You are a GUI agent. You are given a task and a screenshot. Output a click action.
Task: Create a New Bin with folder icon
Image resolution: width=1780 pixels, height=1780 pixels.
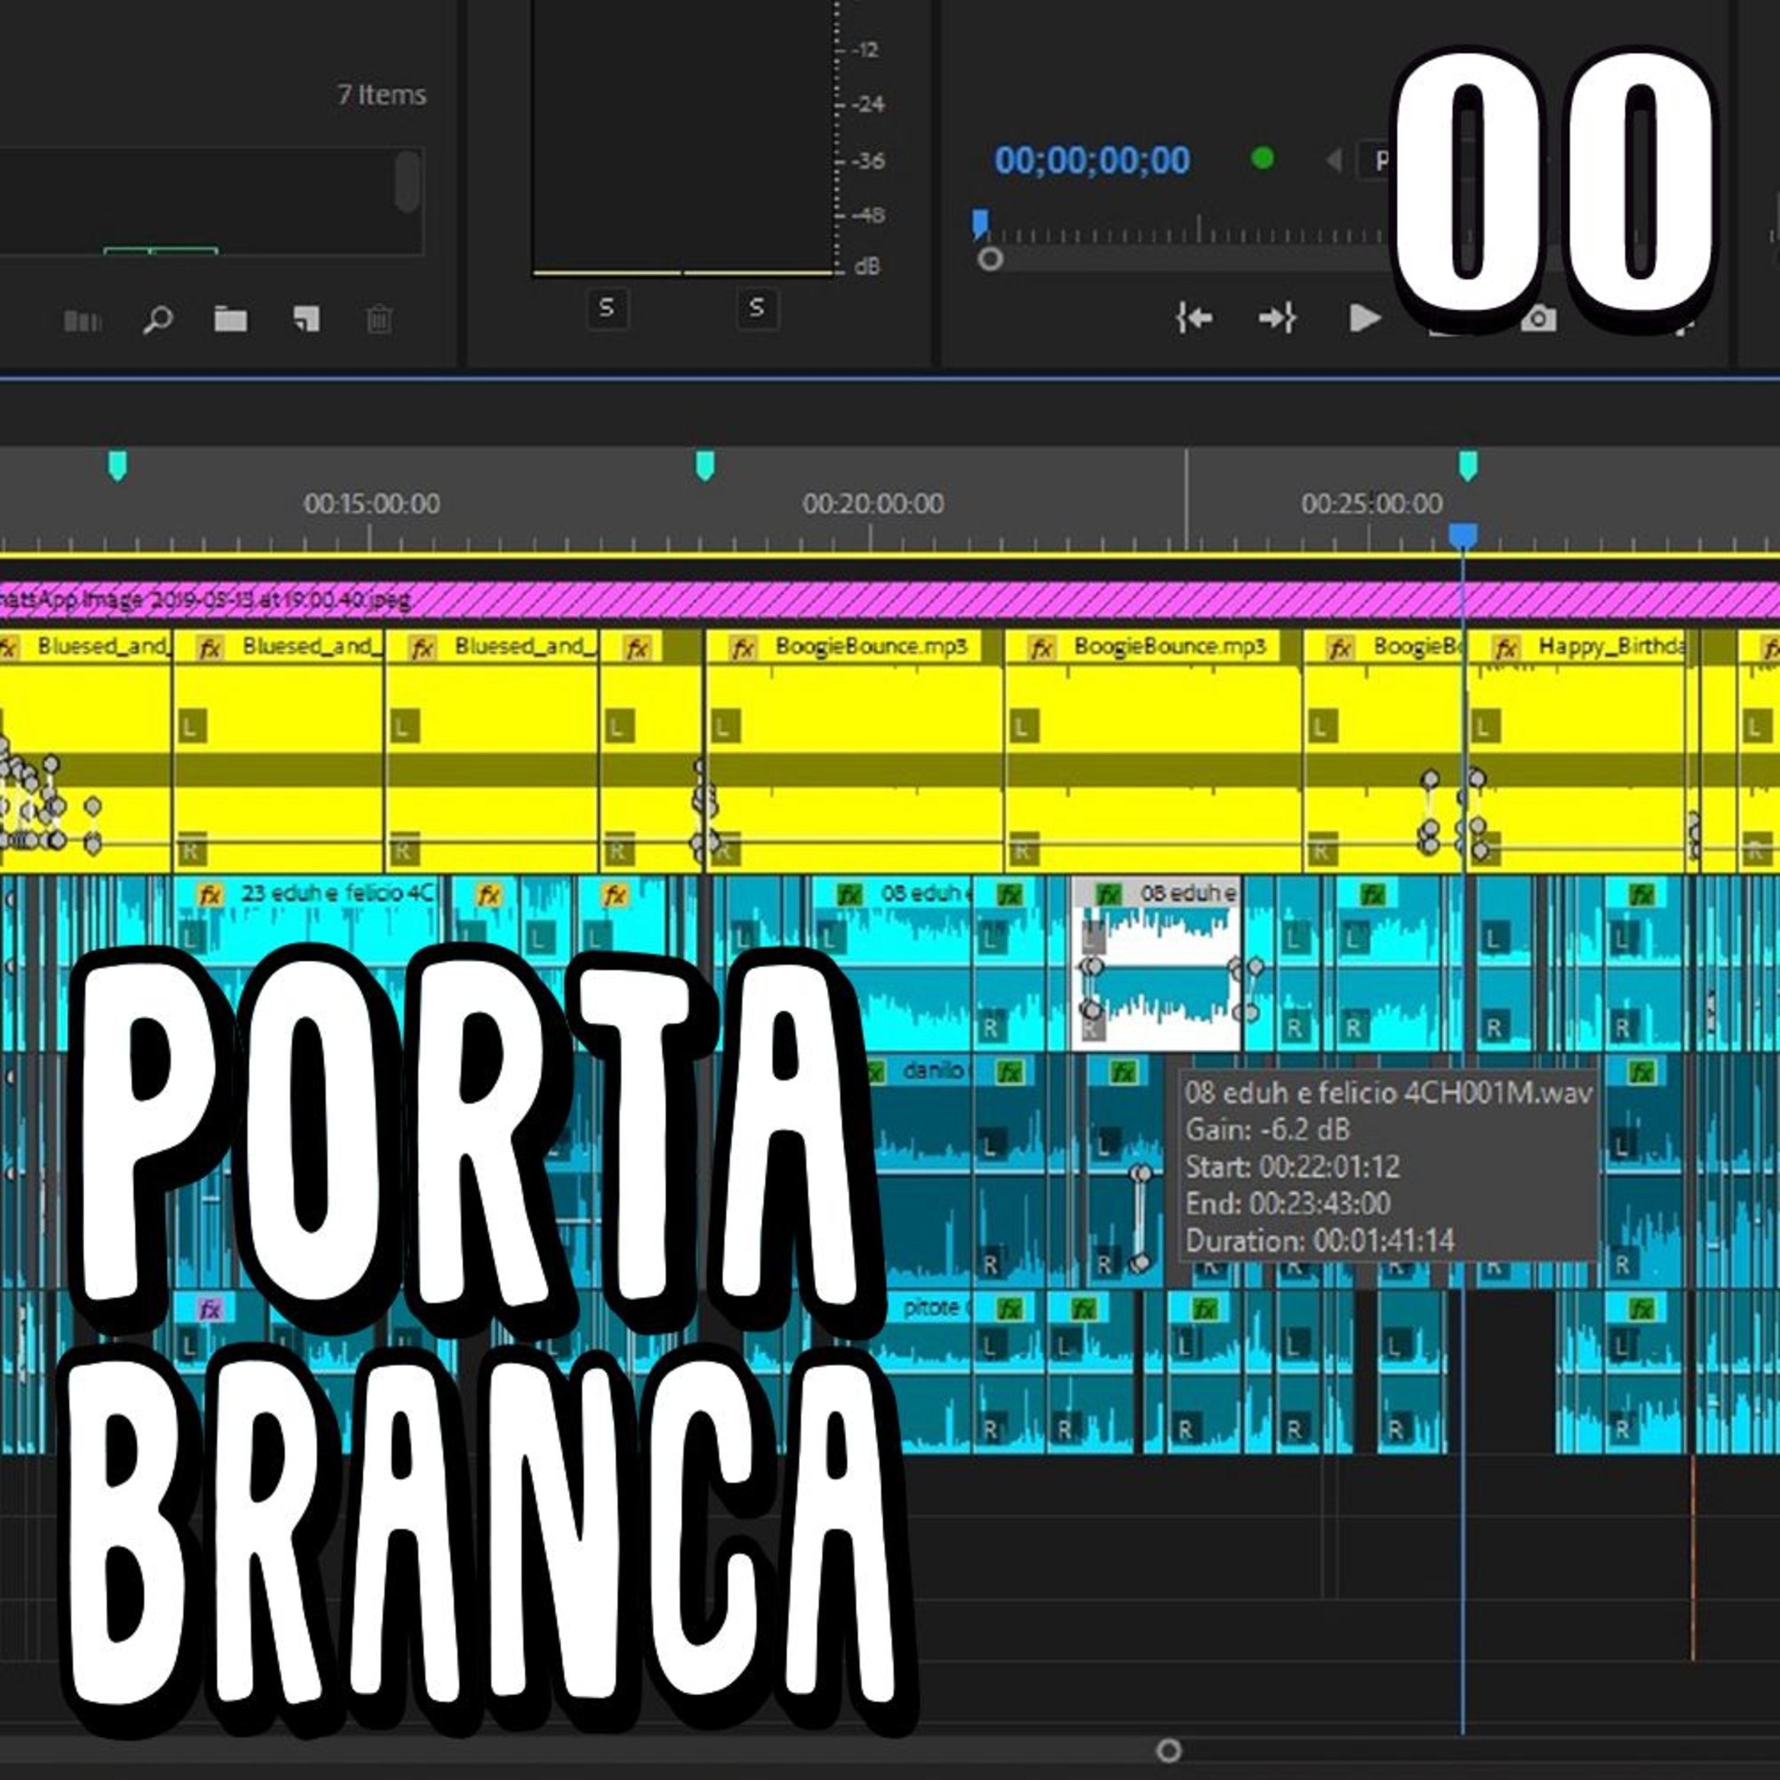230,320
